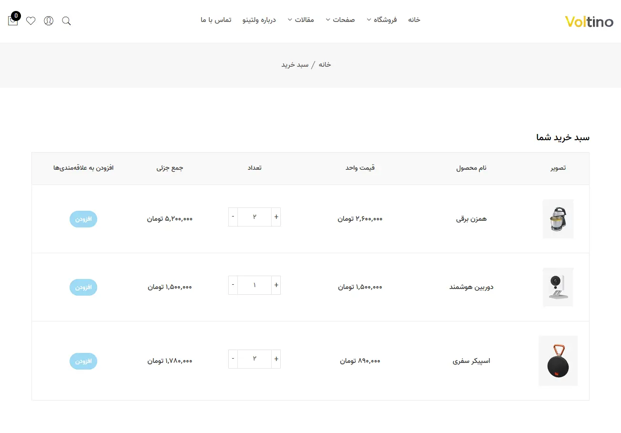This screenshot has width=621, height=433.
Task: Open the خانه menu item
Action: (x=414, y=20)
